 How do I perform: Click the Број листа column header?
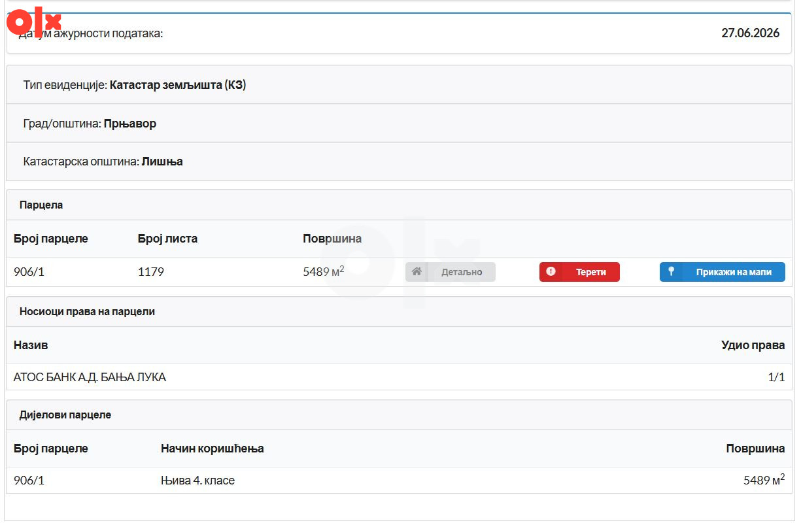[x=167, y=239]
